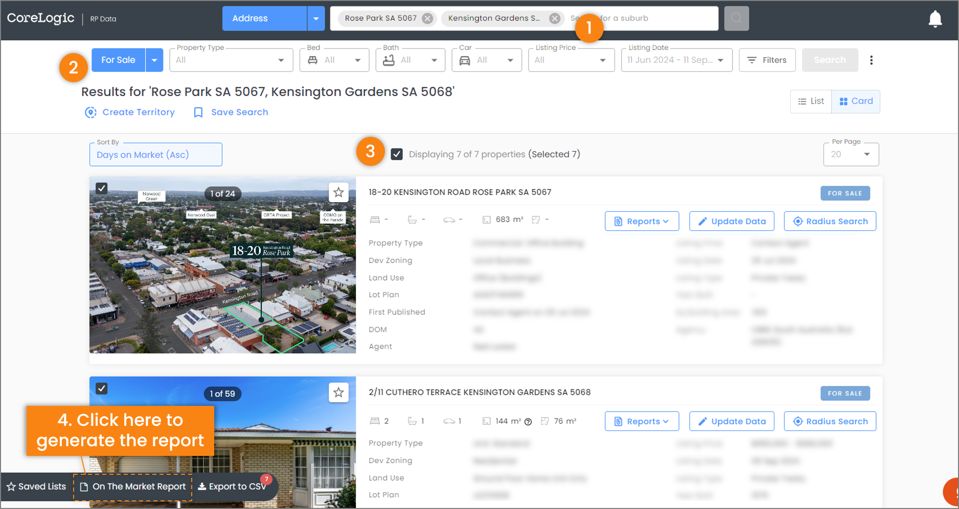959x509 pixels.
Task: Open Reports dropdown for 2/11 Cuthero Terrace
Action: 642,421
